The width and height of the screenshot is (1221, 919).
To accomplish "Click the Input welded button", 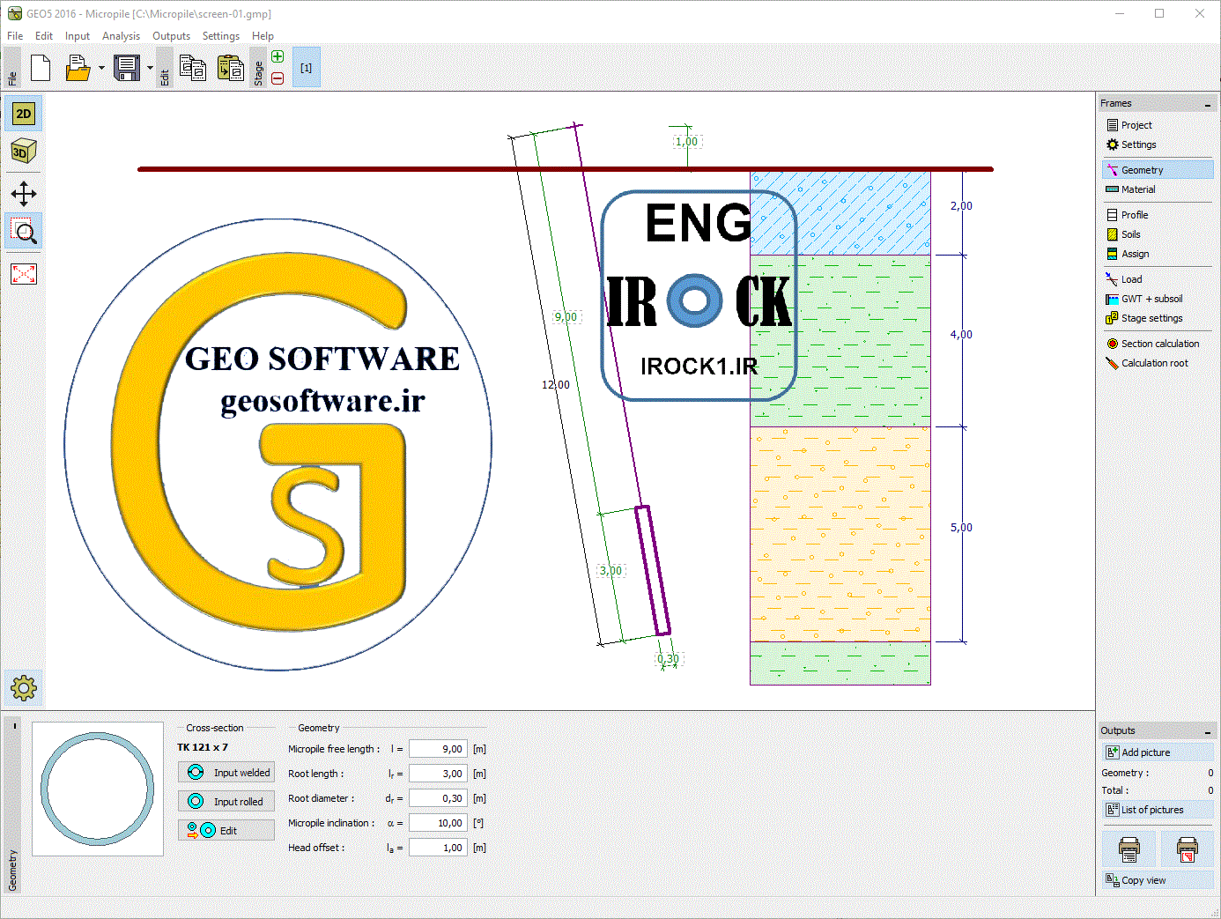I will (x=226, y=773).
